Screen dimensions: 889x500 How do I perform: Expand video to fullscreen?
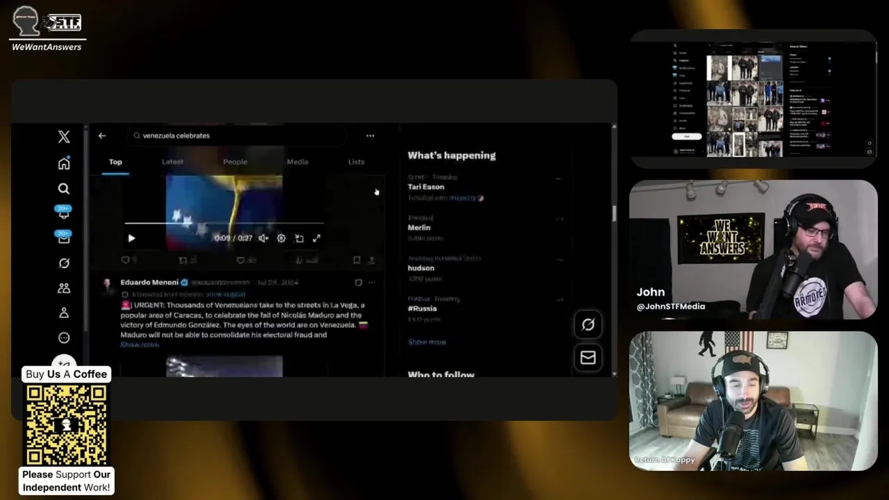coord(317,238)
